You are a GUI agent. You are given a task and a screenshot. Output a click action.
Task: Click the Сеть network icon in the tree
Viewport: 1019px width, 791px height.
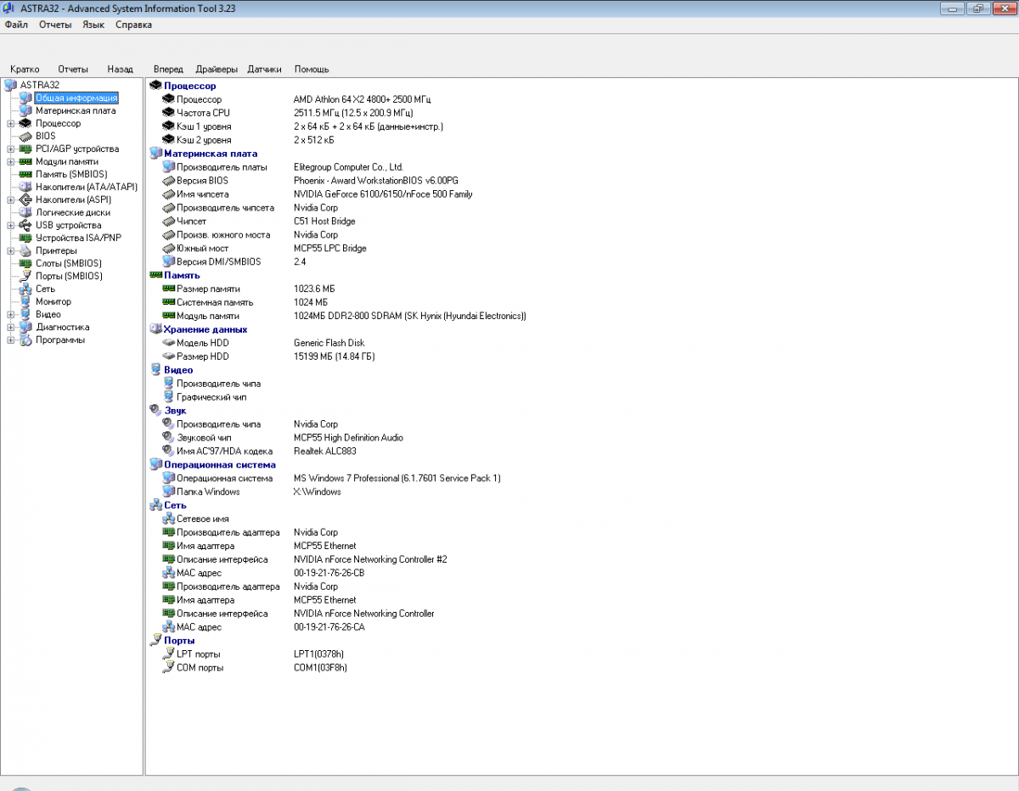[25, 289]
